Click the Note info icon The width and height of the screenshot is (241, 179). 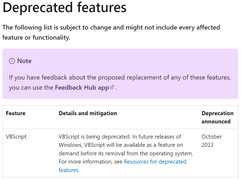click(x=12, y=61)
